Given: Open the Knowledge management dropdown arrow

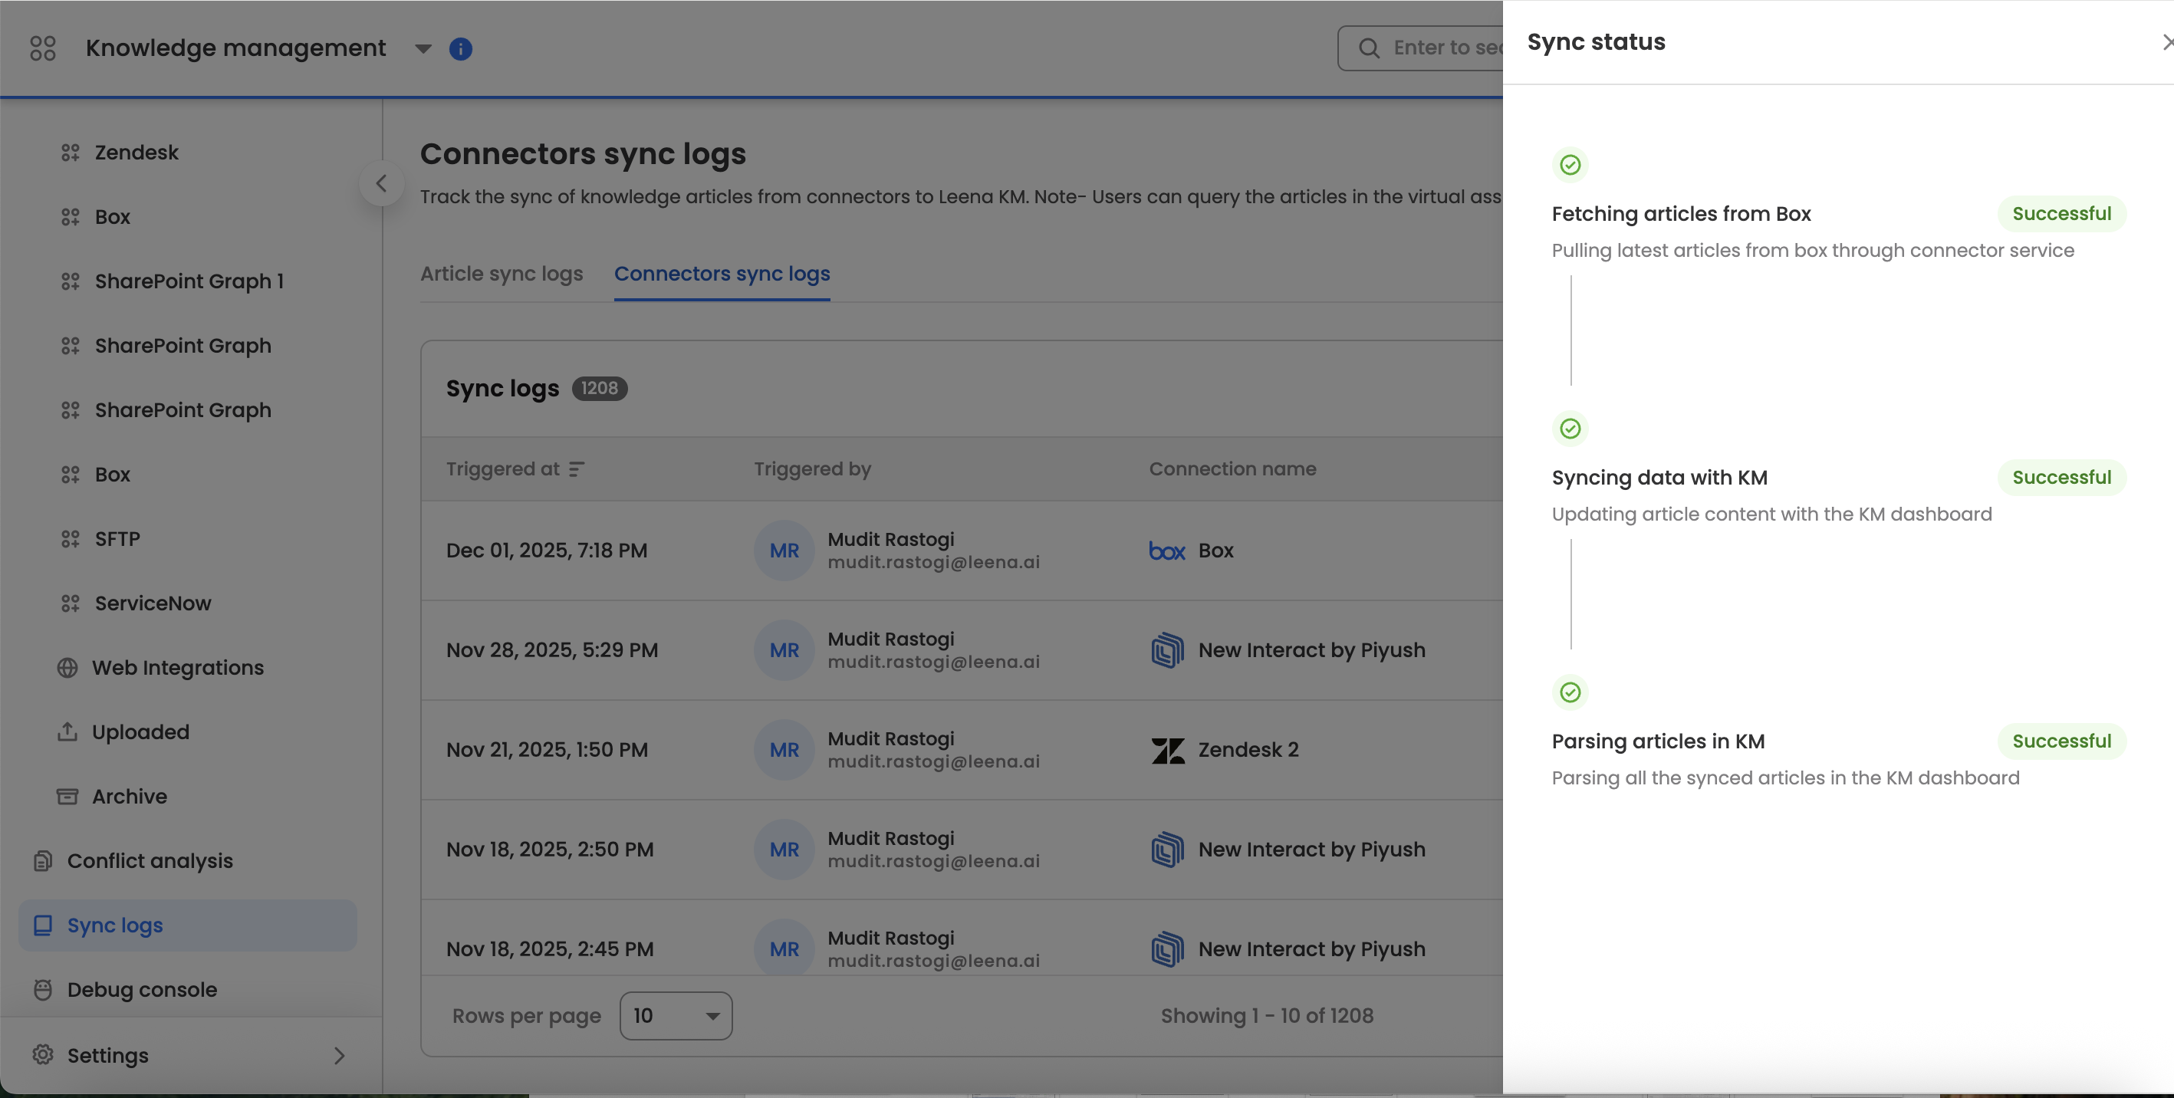Looking at the screenshot, I should pyautogui.click(x=423, y=49).
